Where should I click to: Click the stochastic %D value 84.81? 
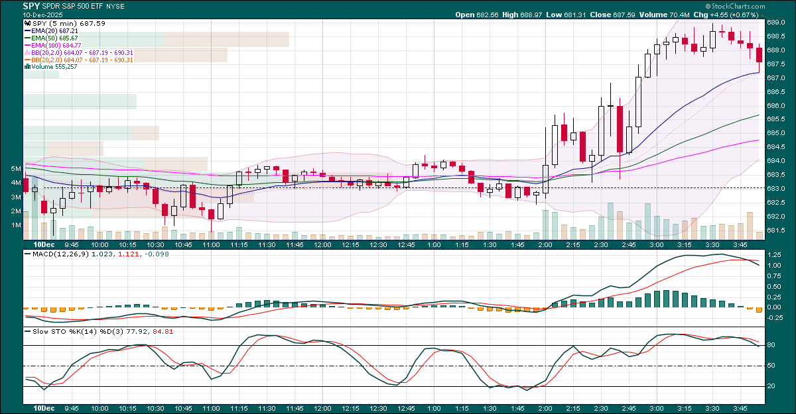[x=163, y=331]
